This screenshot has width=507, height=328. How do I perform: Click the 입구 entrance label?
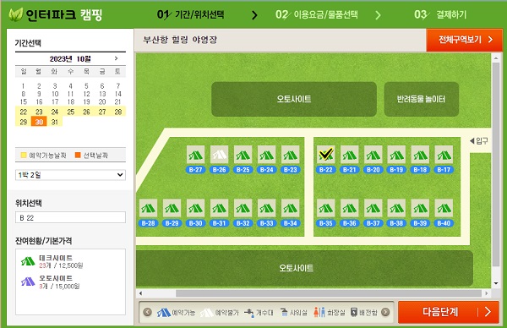(x=479, y=140)
